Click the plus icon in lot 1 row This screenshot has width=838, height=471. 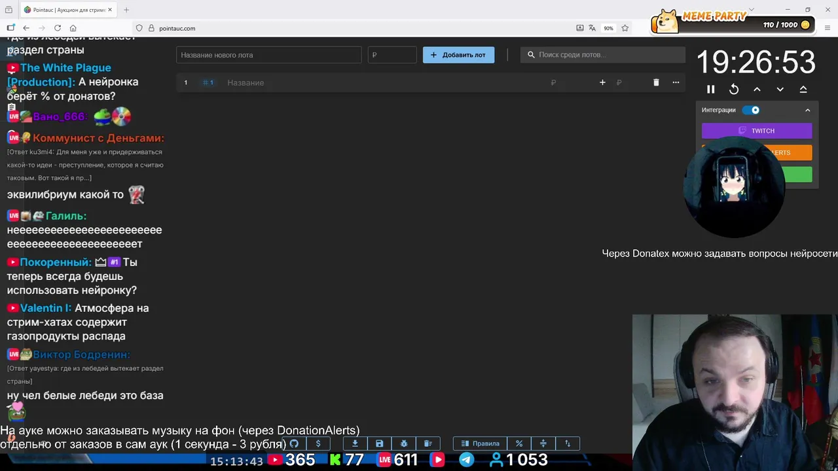click(602, 82)
